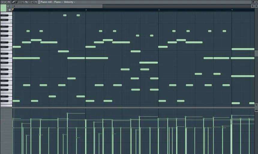Toggle the slide note switch
This screenshot has width=258, height=154.
point(8,6)
